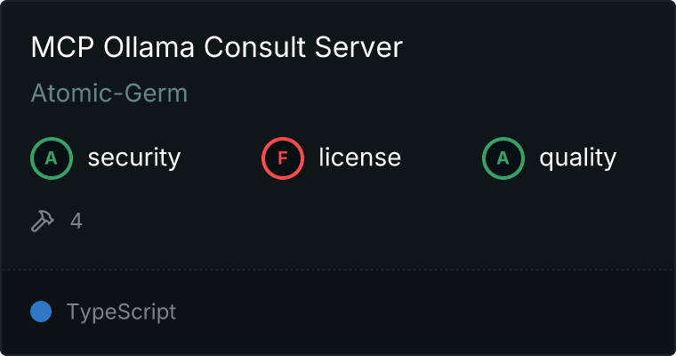Click the letter A inside the quality badge
This screenshot has width=676, height=356.
coord(503,158)
